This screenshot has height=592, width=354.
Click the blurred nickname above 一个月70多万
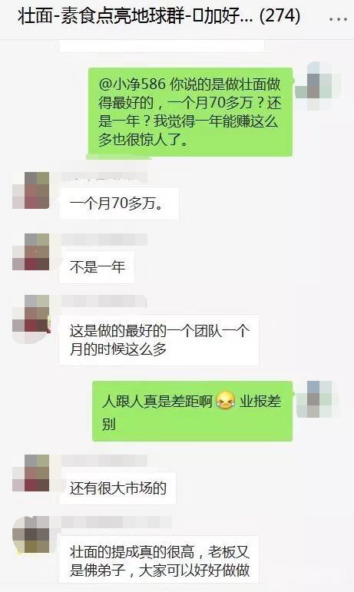pos(104,177)
